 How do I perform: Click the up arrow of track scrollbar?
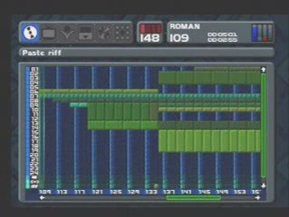click(264, 70)
